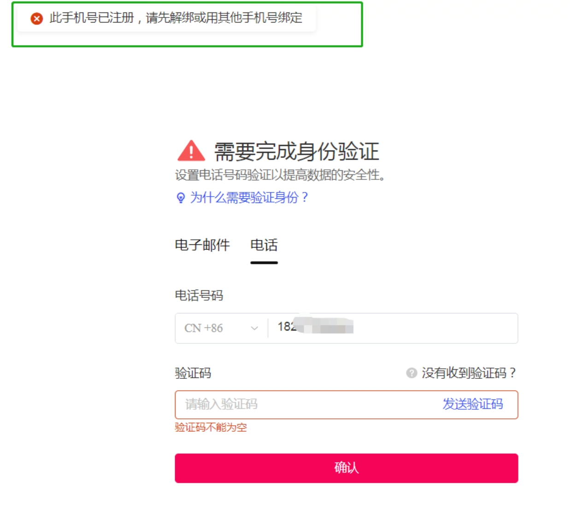This screenshot has width=570, height=510.
Task: Open the 为什么需要验证身份？ link
Action: tap(249, 198)
